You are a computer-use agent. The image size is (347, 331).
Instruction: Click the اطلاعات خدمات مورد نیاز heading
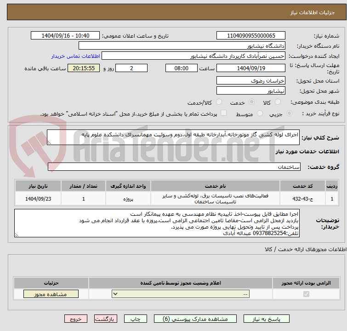pos(307,151)
